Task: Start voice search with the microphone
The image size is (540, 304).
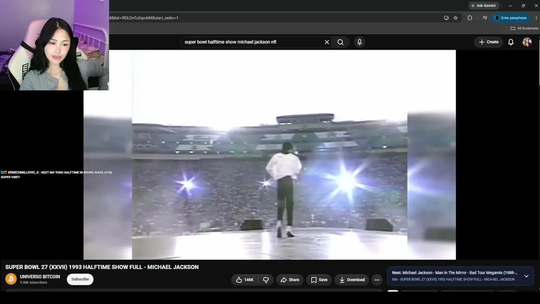Action: click(x=359, y=42)
